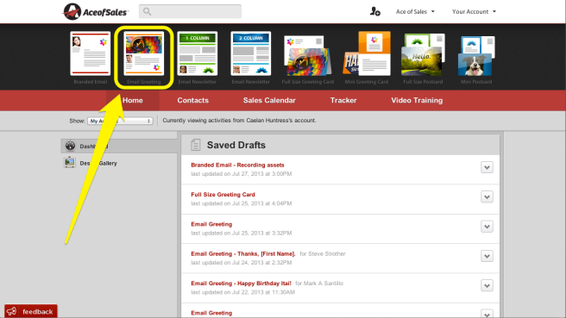The width and height of the screenshot is (566, 318).
Task: Expand options for the Thanks, [First Name] draft
Action: 487,256
